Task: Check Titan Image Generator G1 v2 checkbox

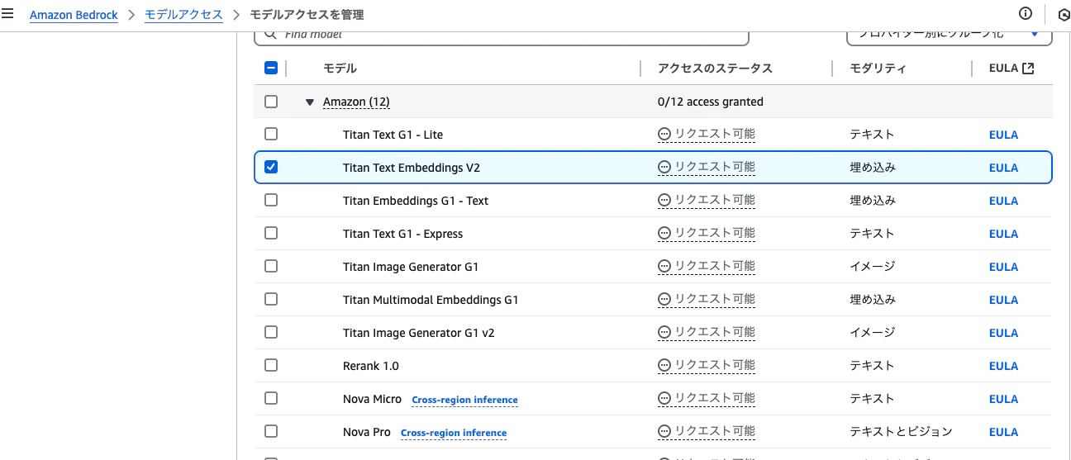Action: pos(271,332)
